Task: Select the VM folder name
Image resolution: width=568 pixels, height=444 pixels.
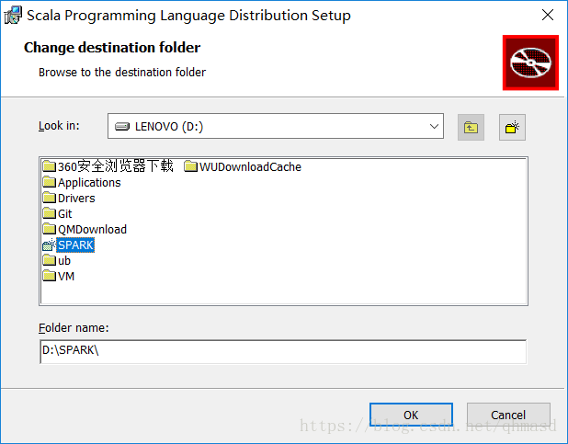Action: point(66,276)
